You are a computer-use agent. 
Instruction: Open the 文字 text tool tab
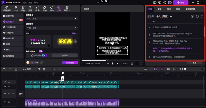coord(16,9)
